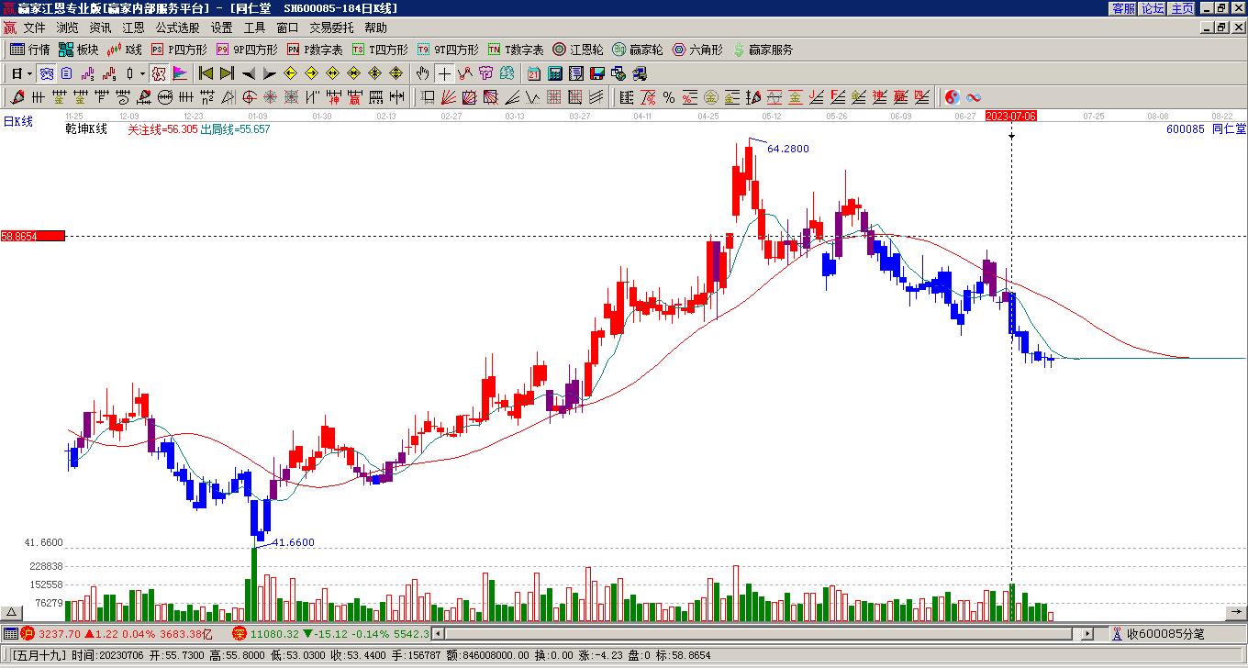Open the P数字表 tool

click(x=315, y=50)
